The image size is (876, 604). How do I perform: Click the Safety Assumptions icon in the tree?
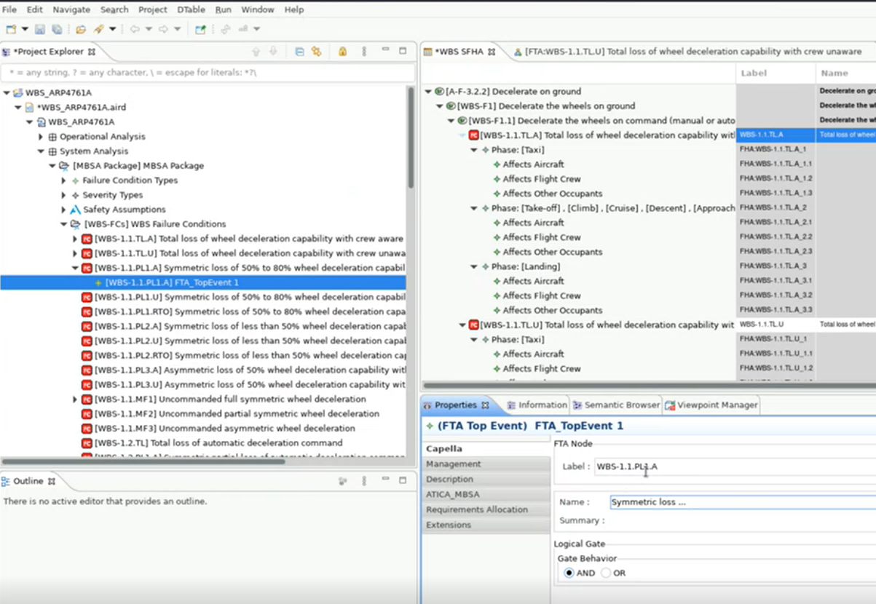tap(75, 210)
